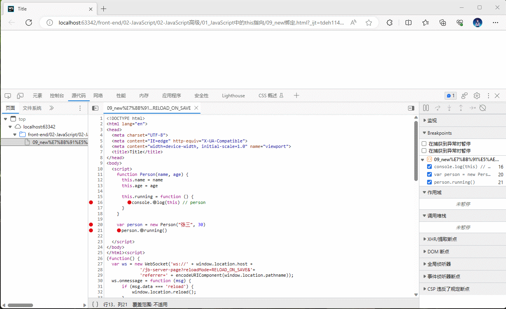
Task: Toggle the device emulation icon
Action: [x=20, y=96]
